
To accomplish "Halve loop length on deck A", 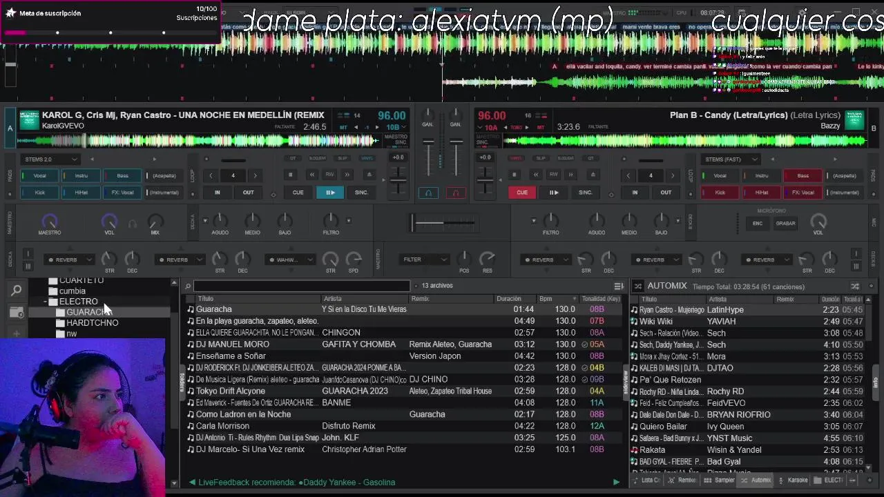I will 211,175.
